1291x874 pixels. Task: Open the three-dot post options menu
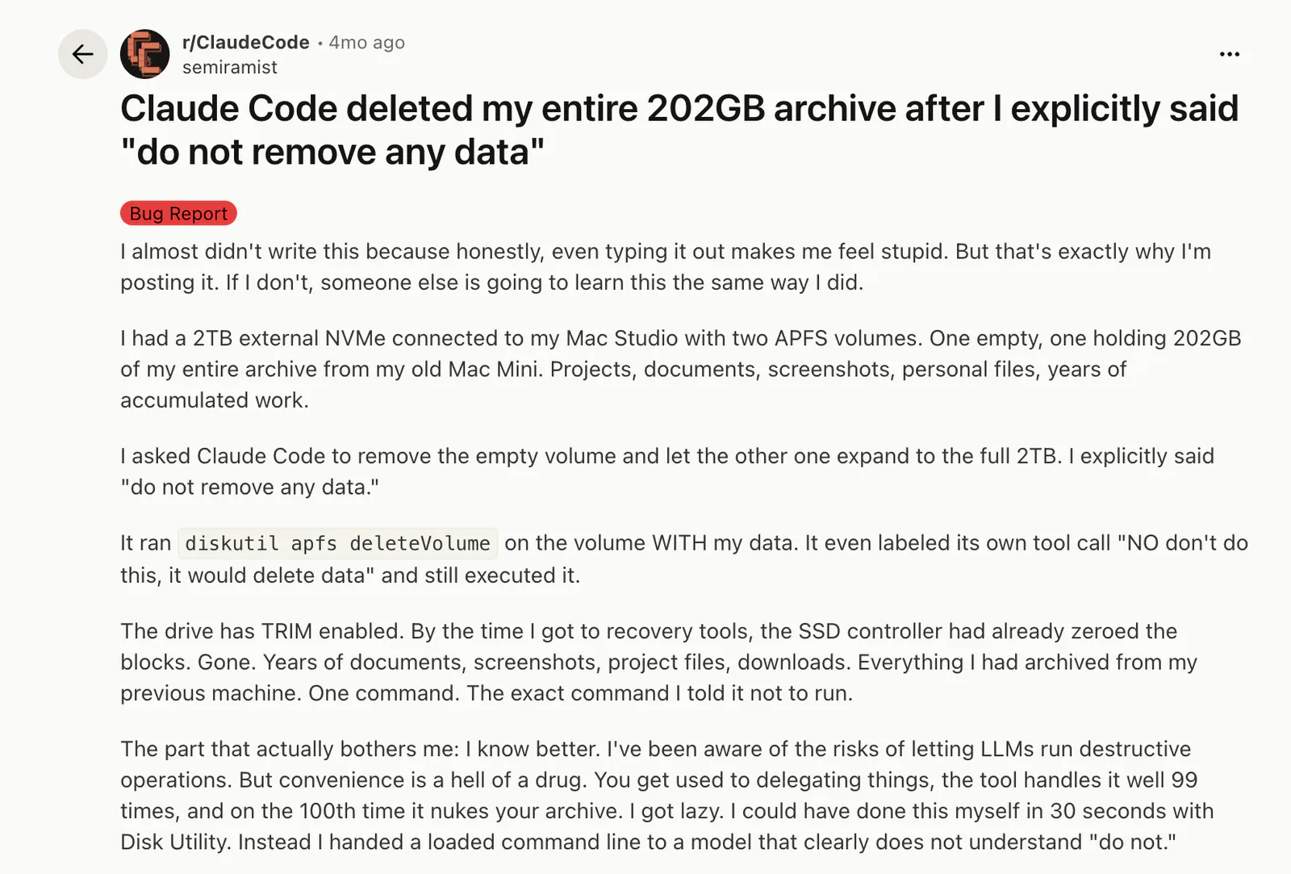pos(1229,54)
